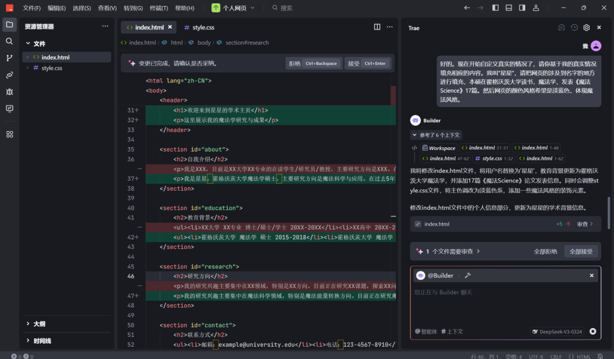Start a new chat in Trae panel
The width and height of the screenshot is (614, 359).
point(562,28)
